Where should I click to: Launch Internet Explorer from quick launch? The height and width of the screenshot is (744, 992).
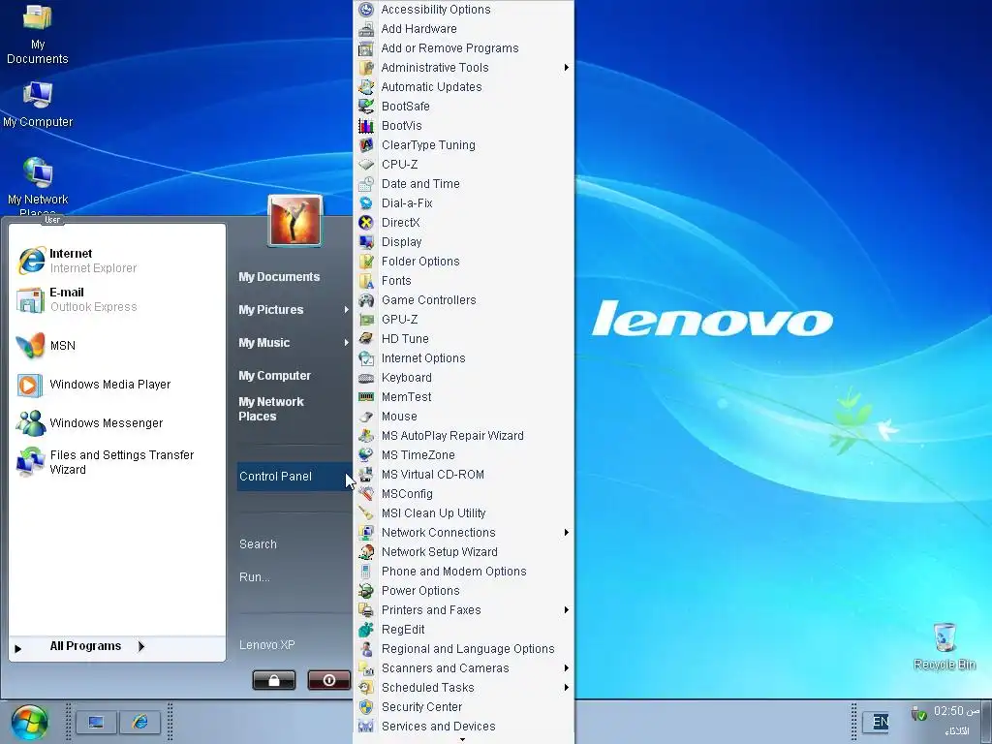(x=139, y=723)
